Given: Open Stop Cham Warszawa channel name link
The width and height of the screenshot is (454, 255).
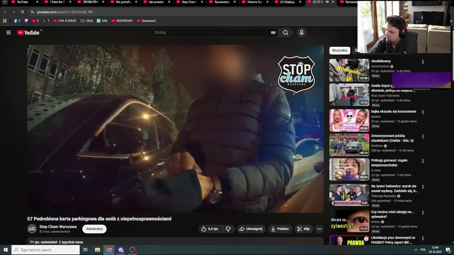Looking at the screenshot, I should tap(58, 227).
